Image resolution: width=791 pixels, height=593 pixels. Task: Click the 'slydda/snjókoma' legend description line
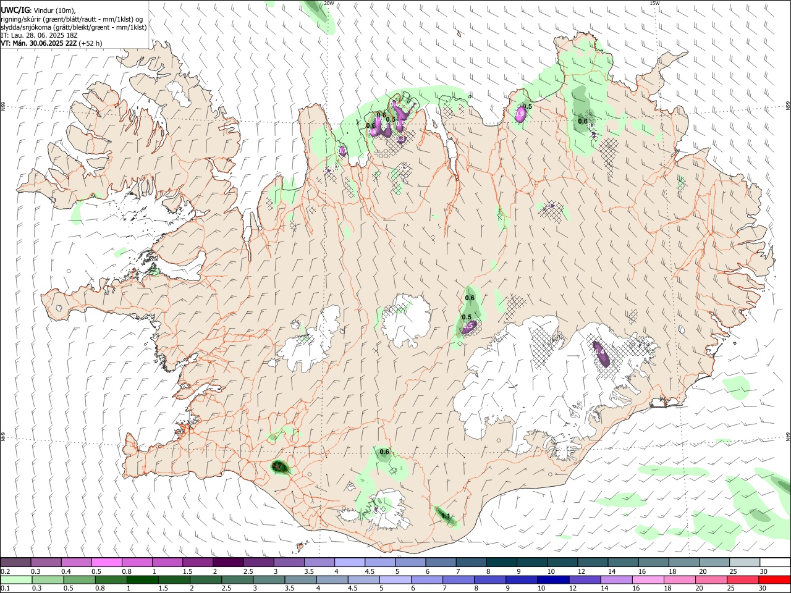[74, 27]
